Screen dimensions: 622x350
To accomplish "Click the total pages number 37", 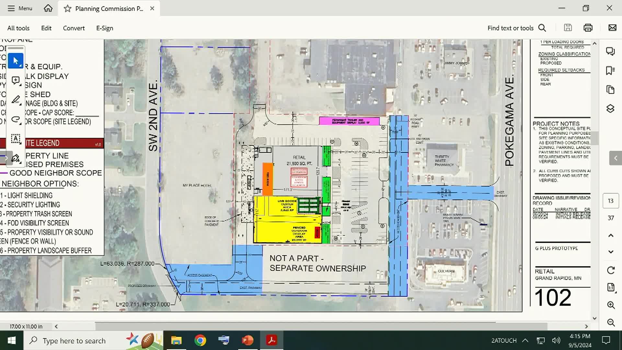I will pyautogui.click(x=611, y=218).
